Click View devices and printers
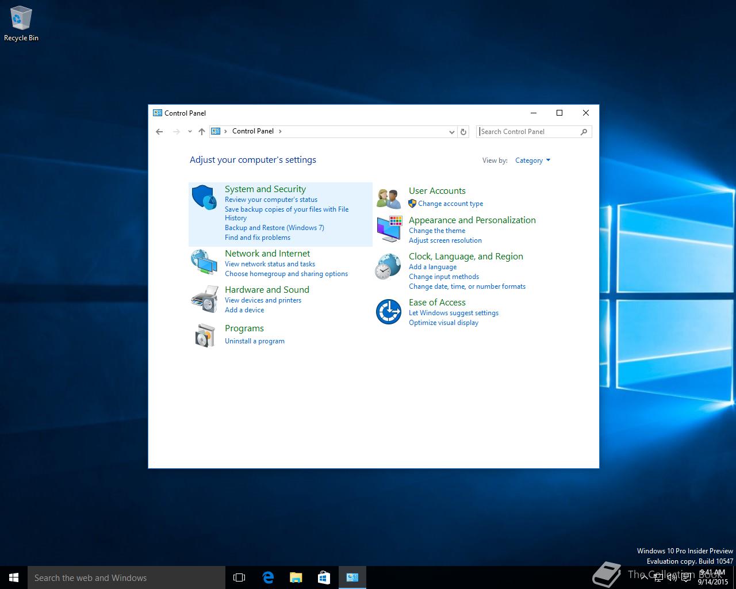 [263, 300]
